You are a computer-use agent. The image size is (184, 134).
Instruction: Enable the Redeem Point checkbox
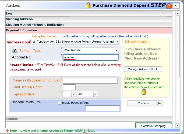click(60, 103)
